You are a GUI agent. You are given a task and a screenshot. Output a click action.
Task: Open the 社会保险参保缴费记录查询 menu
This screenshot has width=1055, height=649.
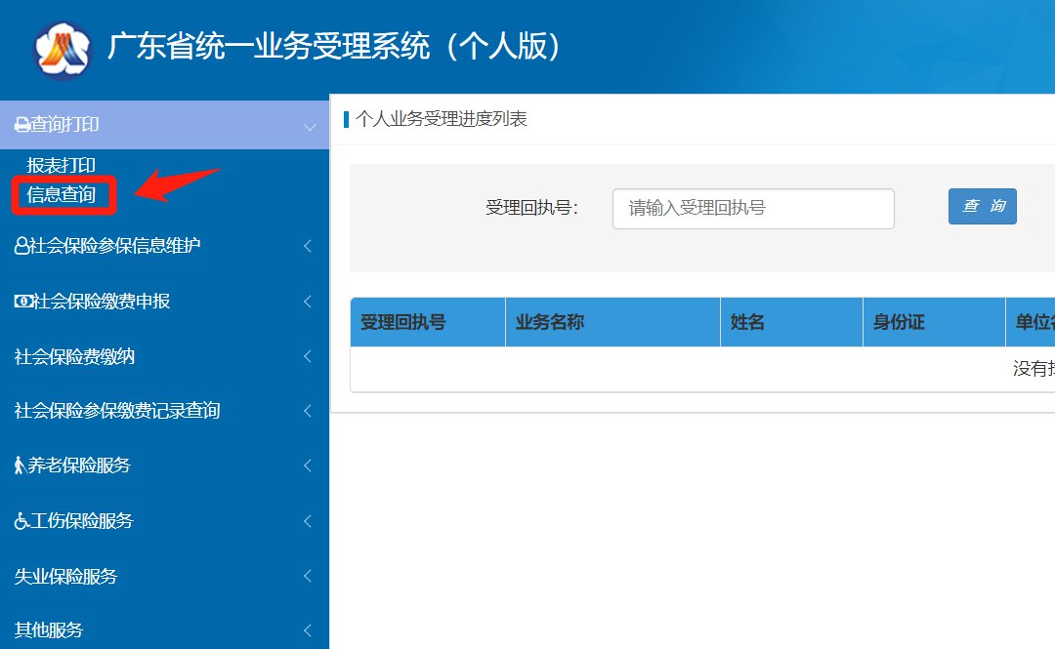pos(117,411)
